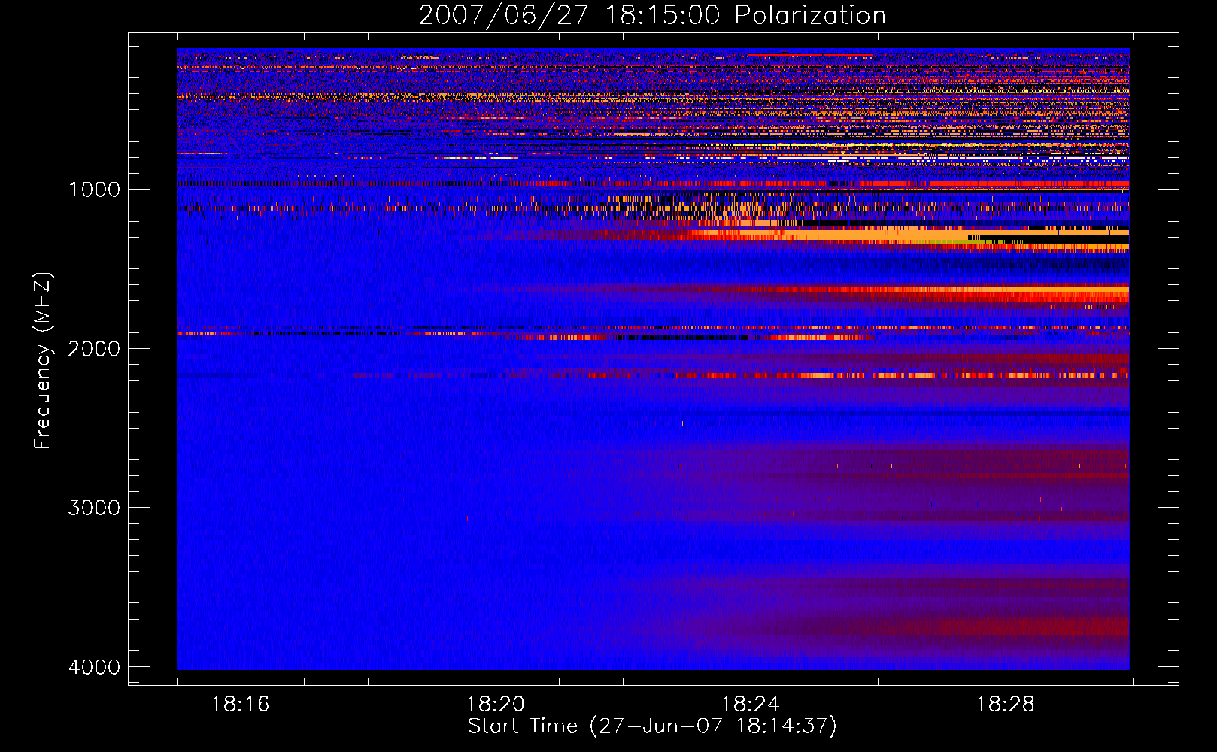Click the "Start Time (27-Jun-07 18:14:37)" axis label

652,726
